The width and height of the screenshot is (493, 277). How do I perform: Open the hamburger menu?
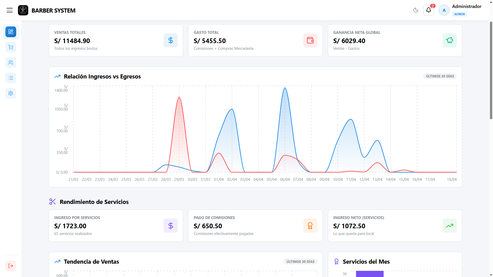click(x=10, y=10)
